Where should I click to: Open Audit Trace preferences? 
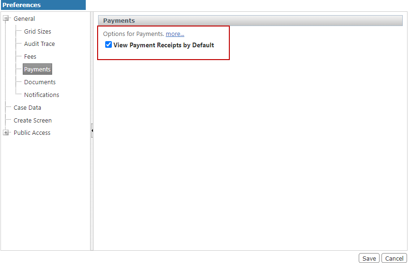pos(39,44)
